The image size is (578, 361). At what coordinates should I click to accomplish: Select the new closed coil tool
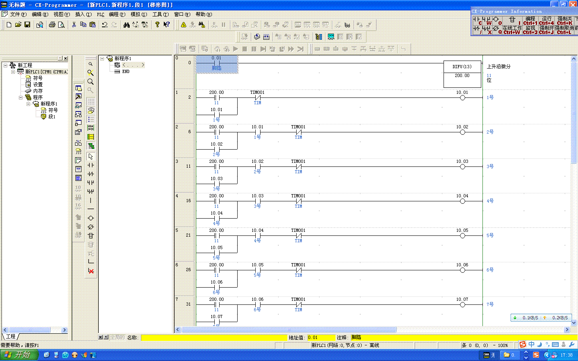[91, 227]
